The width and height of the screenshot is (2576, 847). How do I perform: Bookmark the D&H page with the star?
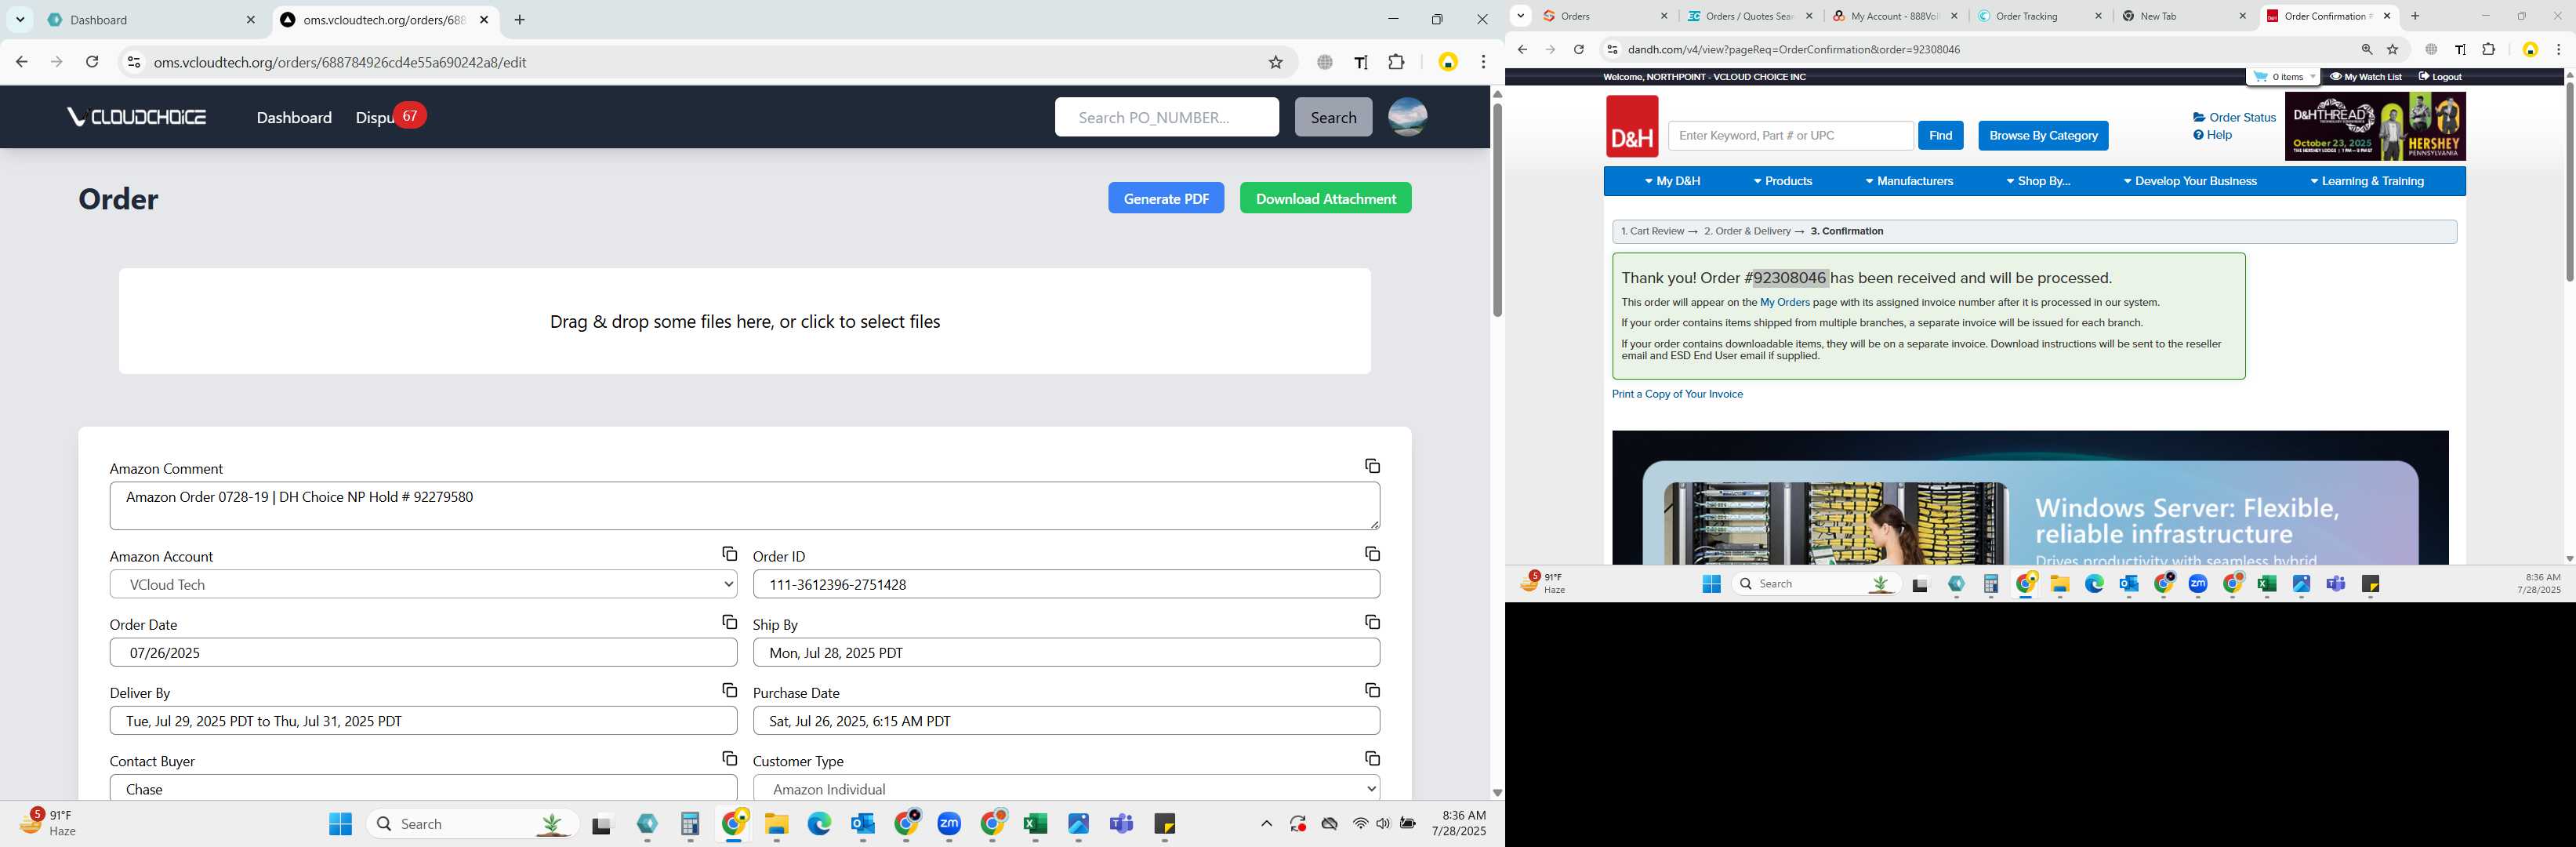(2392, 49)
